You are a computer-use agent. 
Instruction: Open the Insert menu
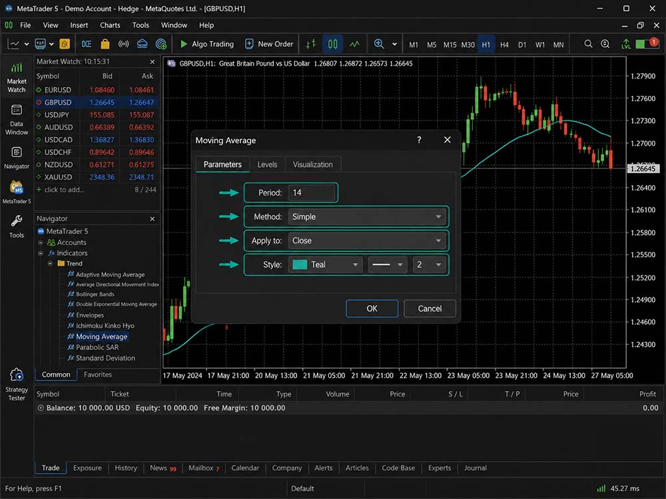79,25
